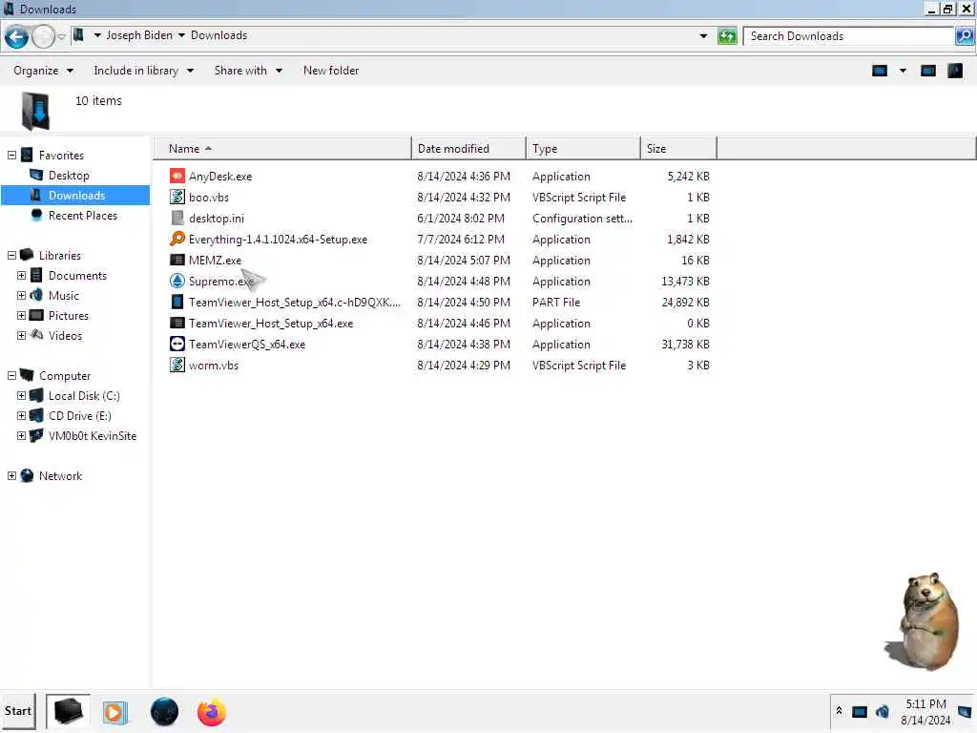Launch Windows Media Player from taskbar
Viewport: 977px width, 733px height.
click(x=114, y=712)
